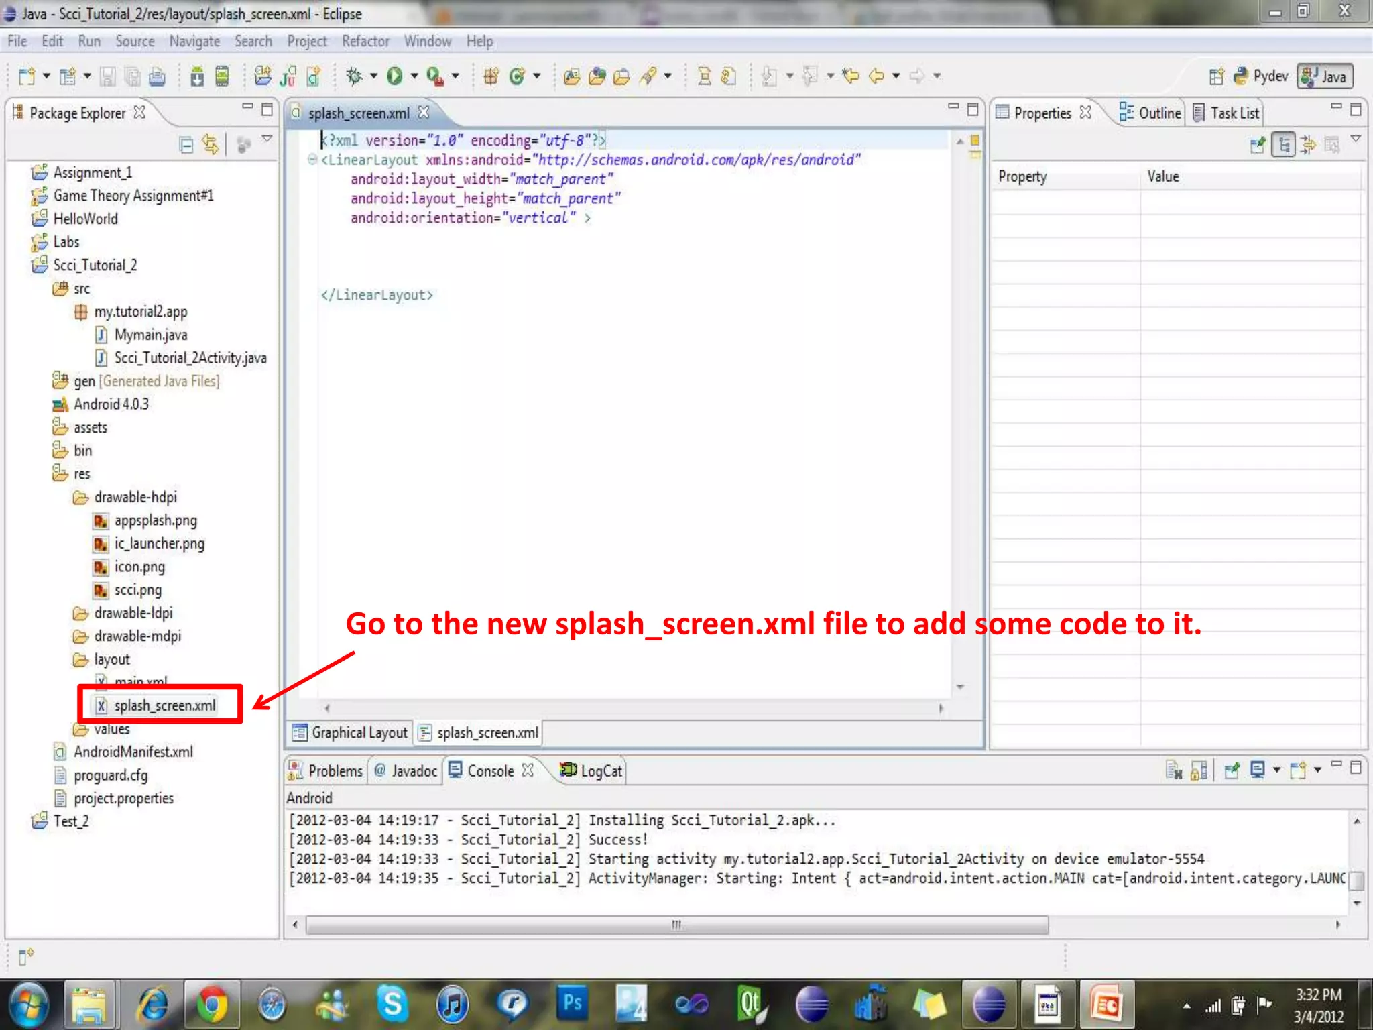
Task: Toggle Show Categories in Properties view
Action: (x=1283, y=144)
